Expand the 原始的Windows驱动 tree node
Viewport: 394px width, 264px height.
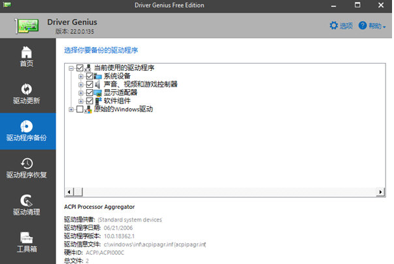pos(71,109)
